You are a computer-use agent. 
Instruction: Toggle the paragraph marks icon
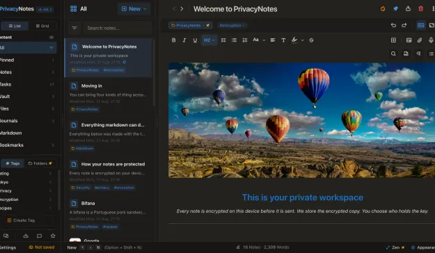pos(418,54)
